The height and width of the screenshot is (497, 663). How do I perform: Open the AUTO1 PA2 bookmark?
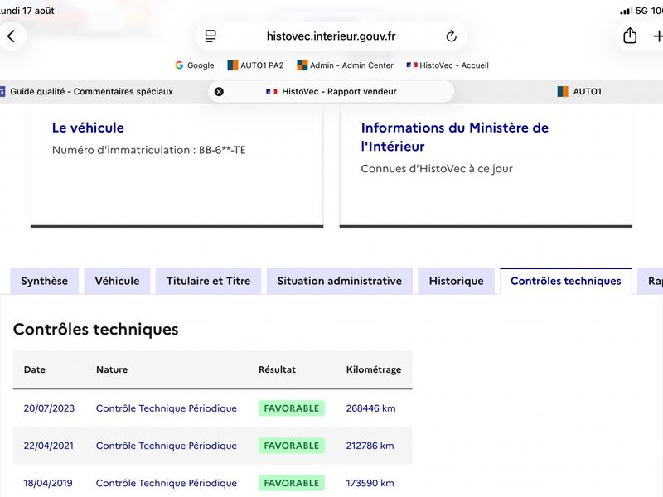click(x=255, y=65)
